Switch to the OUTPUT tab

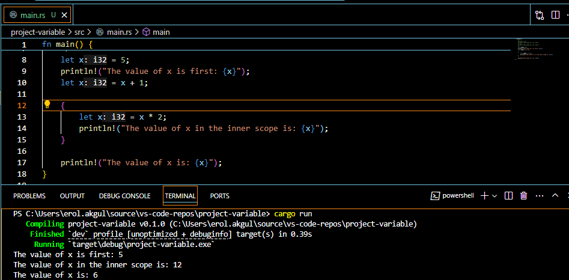point(72,196)
